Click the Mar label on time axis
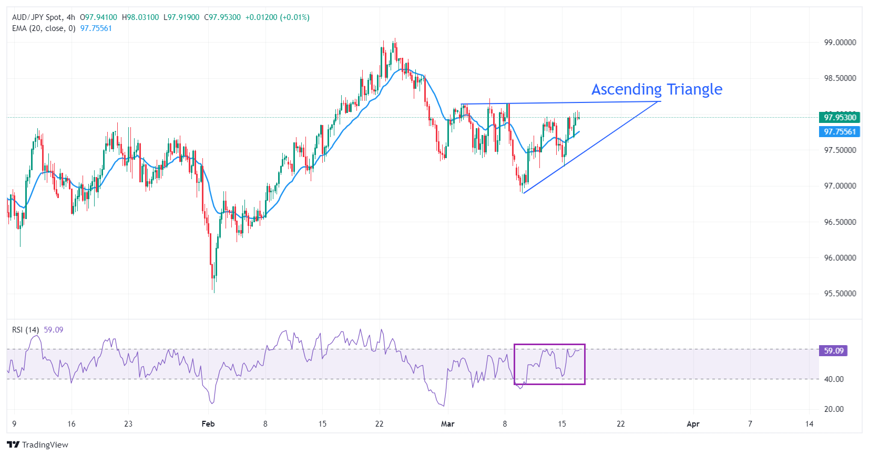 pos(447,424)
